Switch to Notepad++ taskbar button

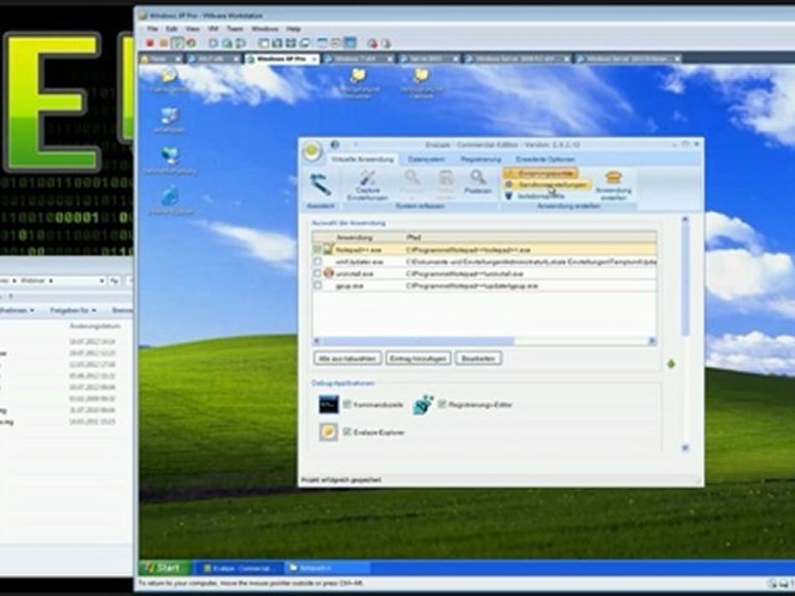(327, 568)
